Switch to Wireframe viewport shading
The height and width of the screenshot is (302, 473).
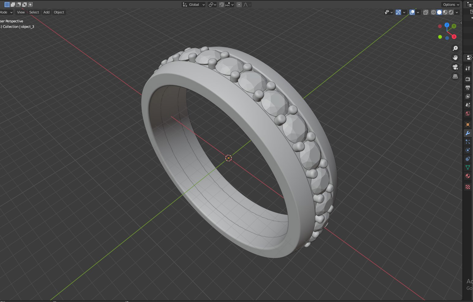434,12
